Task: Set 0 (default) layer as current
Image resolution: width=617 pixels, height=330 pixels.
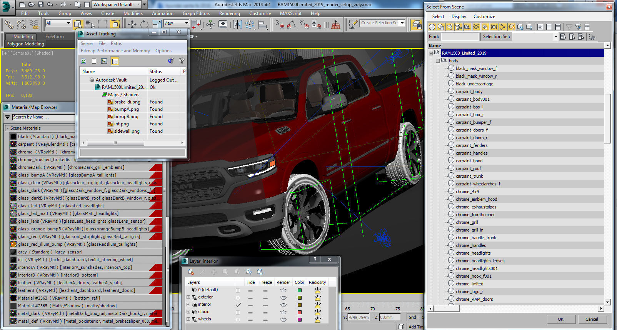Action: click(x=238, y=290)
